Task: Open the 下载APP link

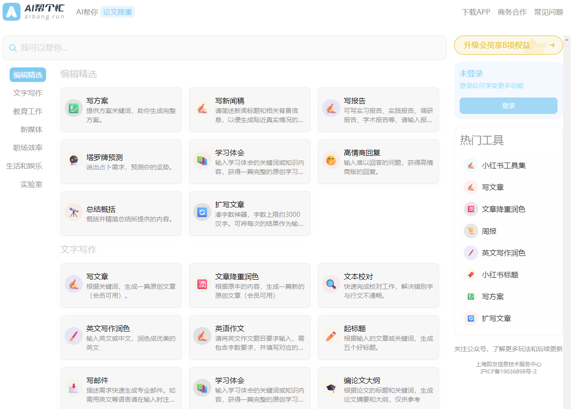Action: pyautogui.click(x=475, y=12)
